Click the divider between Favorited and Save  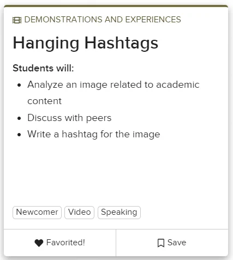point(116,243)
